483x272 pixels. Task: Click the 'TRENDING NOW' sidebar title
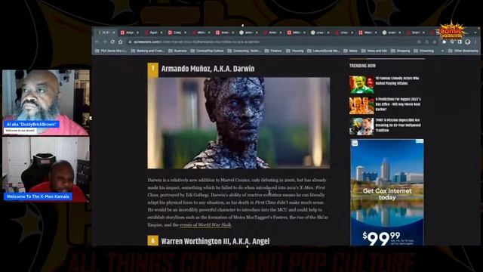pos(362,66)
